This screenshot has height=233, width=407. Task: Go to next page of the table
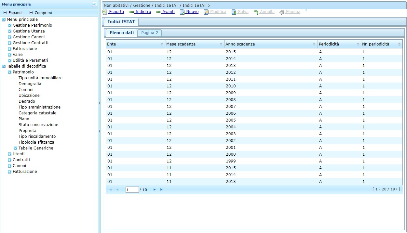(x=155, y=189)
